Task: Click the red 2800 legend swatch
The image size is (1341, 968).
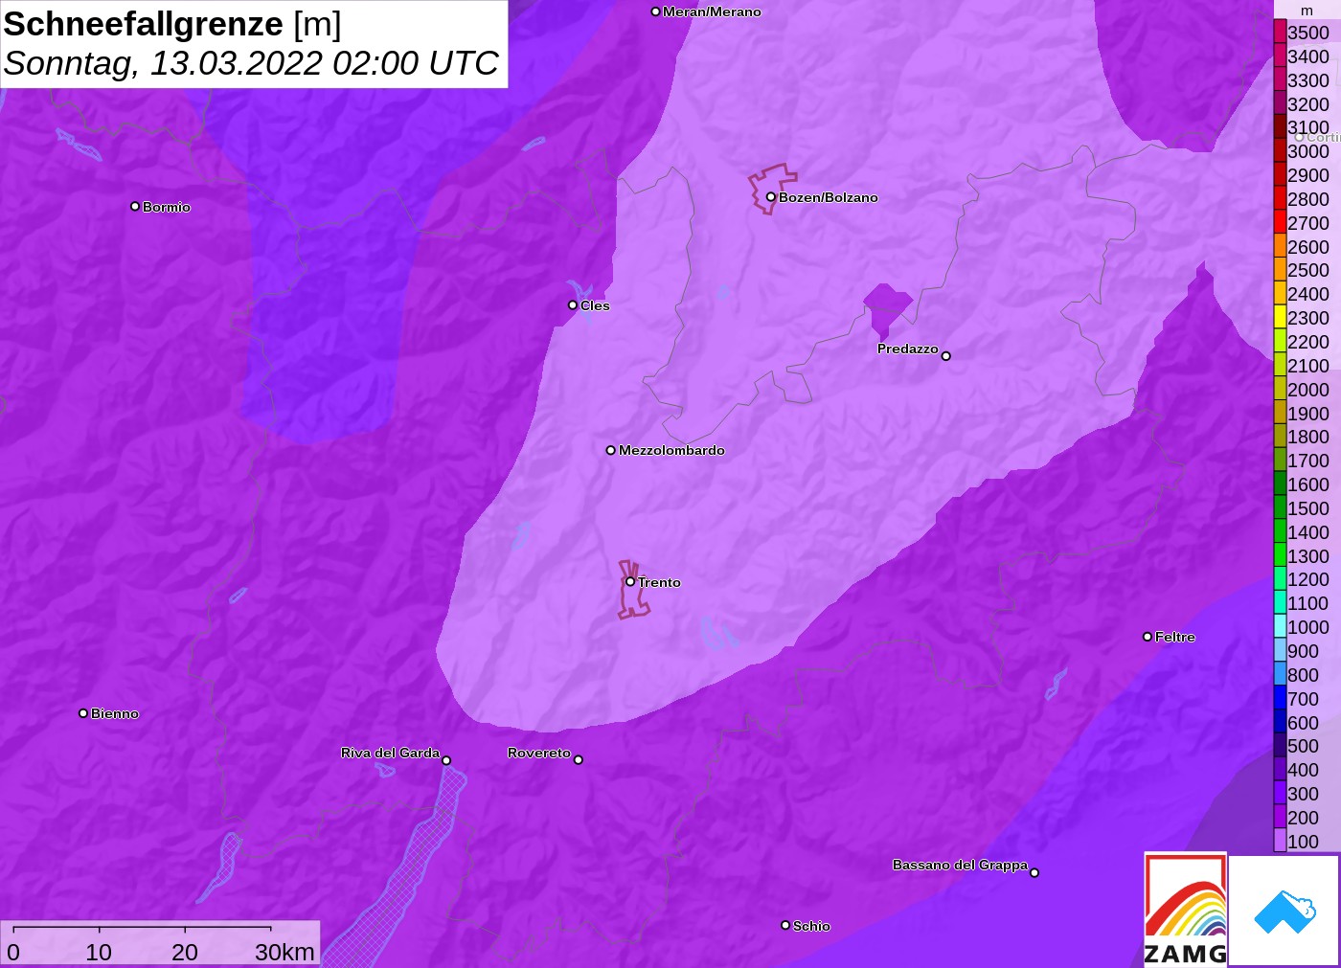Action: pos(1280,198)
